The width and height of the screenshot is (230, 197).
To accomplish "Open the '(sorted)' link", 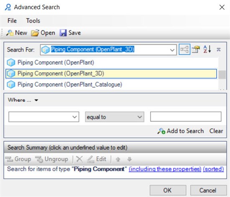I will (213, 169).
